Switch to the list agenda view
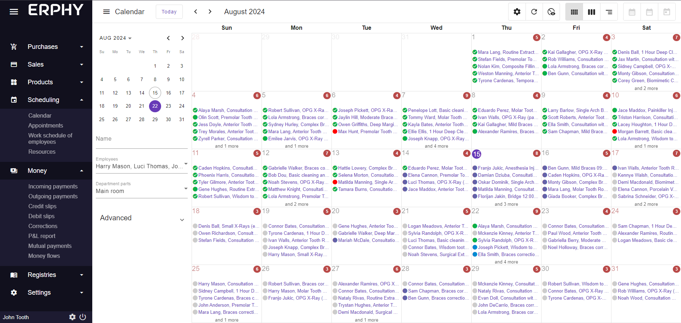 point(609,12)
